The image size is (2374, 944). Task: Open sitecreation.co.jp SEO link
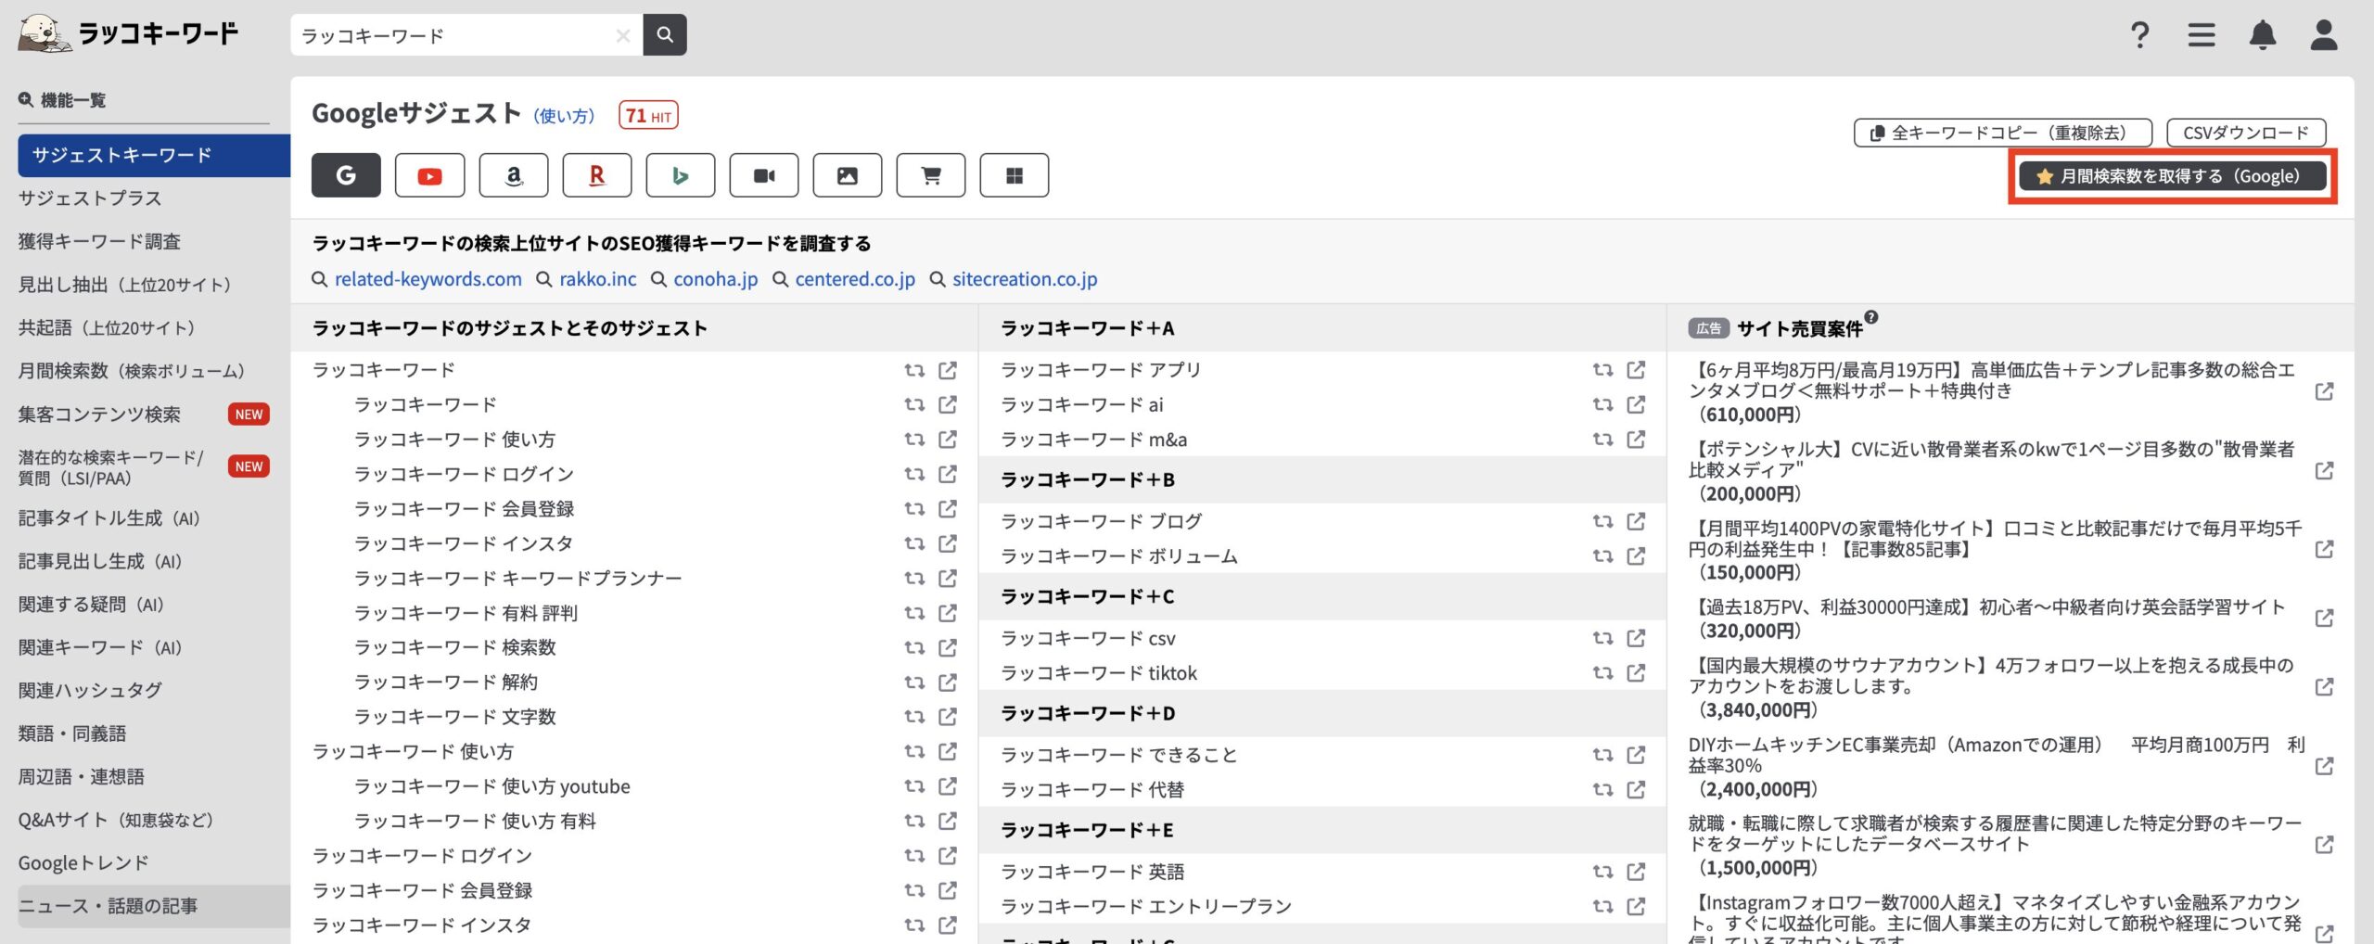point(1024,279)
